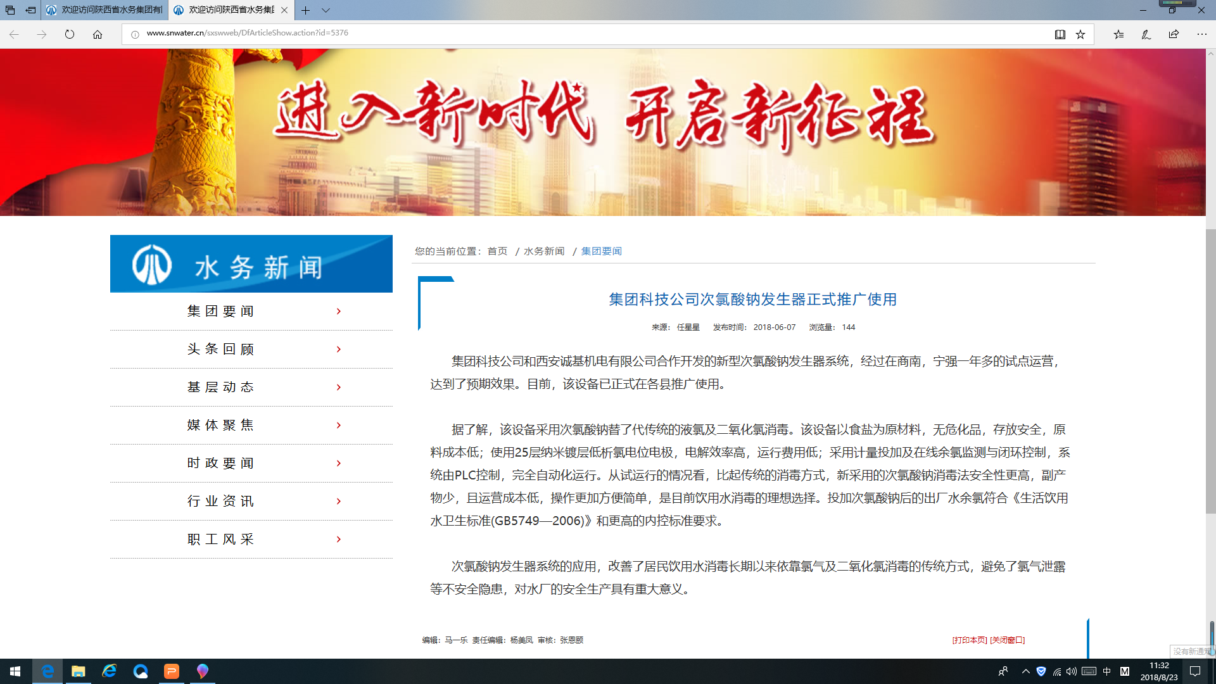
Task: Click the site information icon
Action: tap(135, 34)
